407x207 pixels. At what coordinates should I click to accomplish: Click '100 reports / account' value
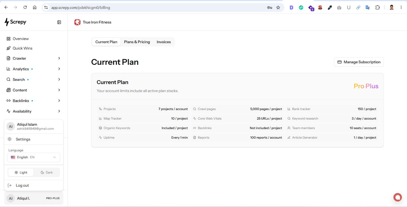tap(266, 138)
